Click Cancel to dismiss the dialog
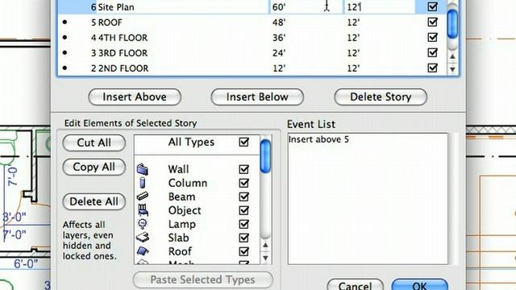The height and width of the screenshot is (290, 516). point(355,284)
